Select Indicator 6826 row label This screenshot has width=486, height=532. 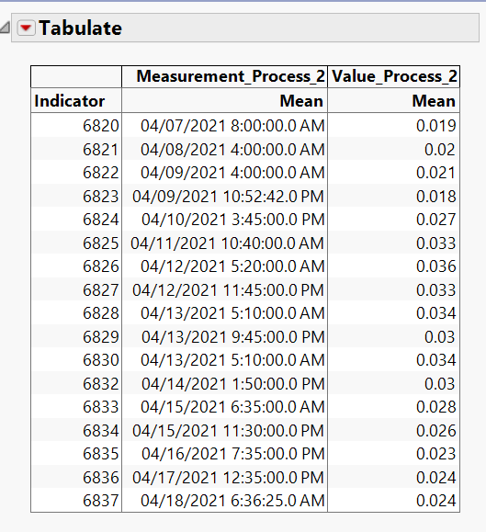click(101, 266)
